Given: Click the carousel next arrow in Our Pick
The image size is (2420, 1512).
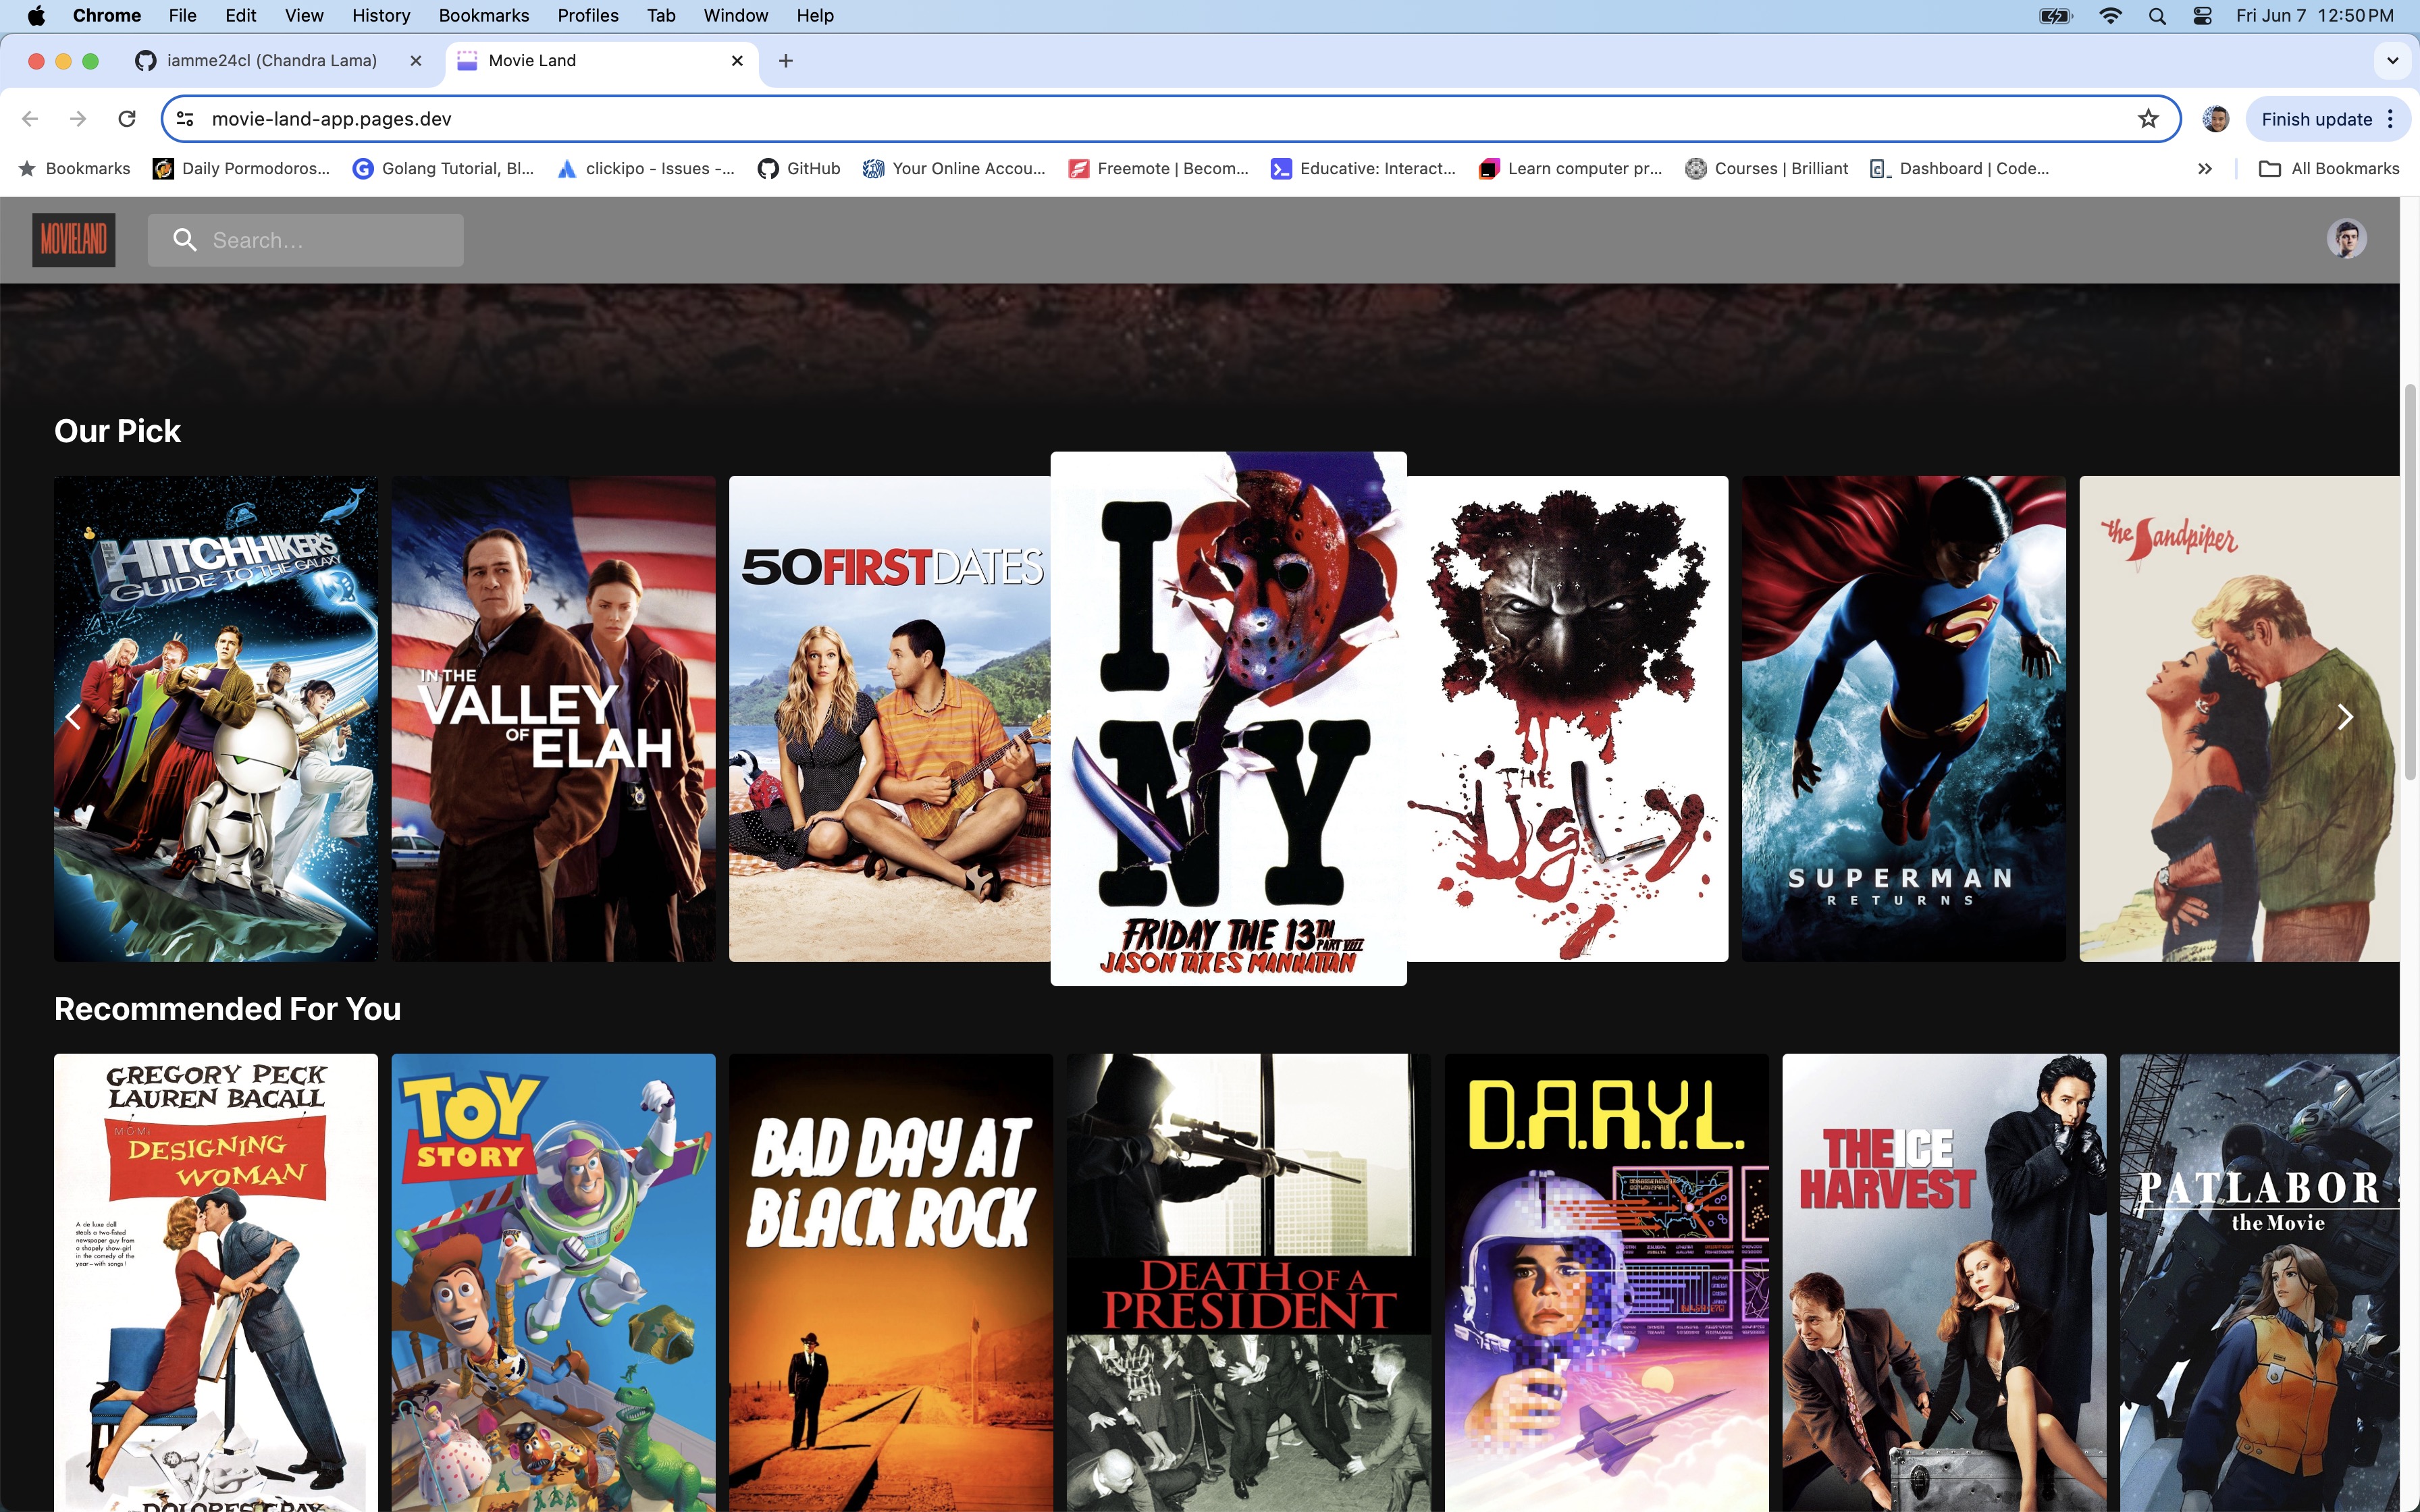Looking at the screenshot, I should (x=2345, y=717).
